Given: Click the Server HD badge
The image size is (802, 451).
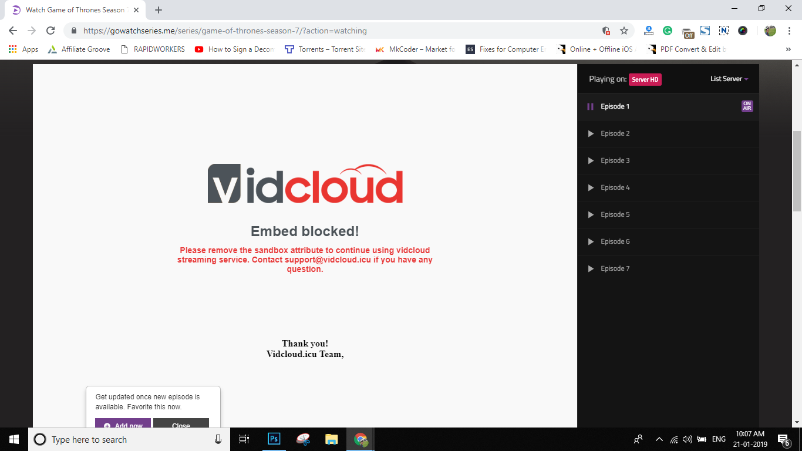Looking at the screenshot, I should click(x=645, y=79).
